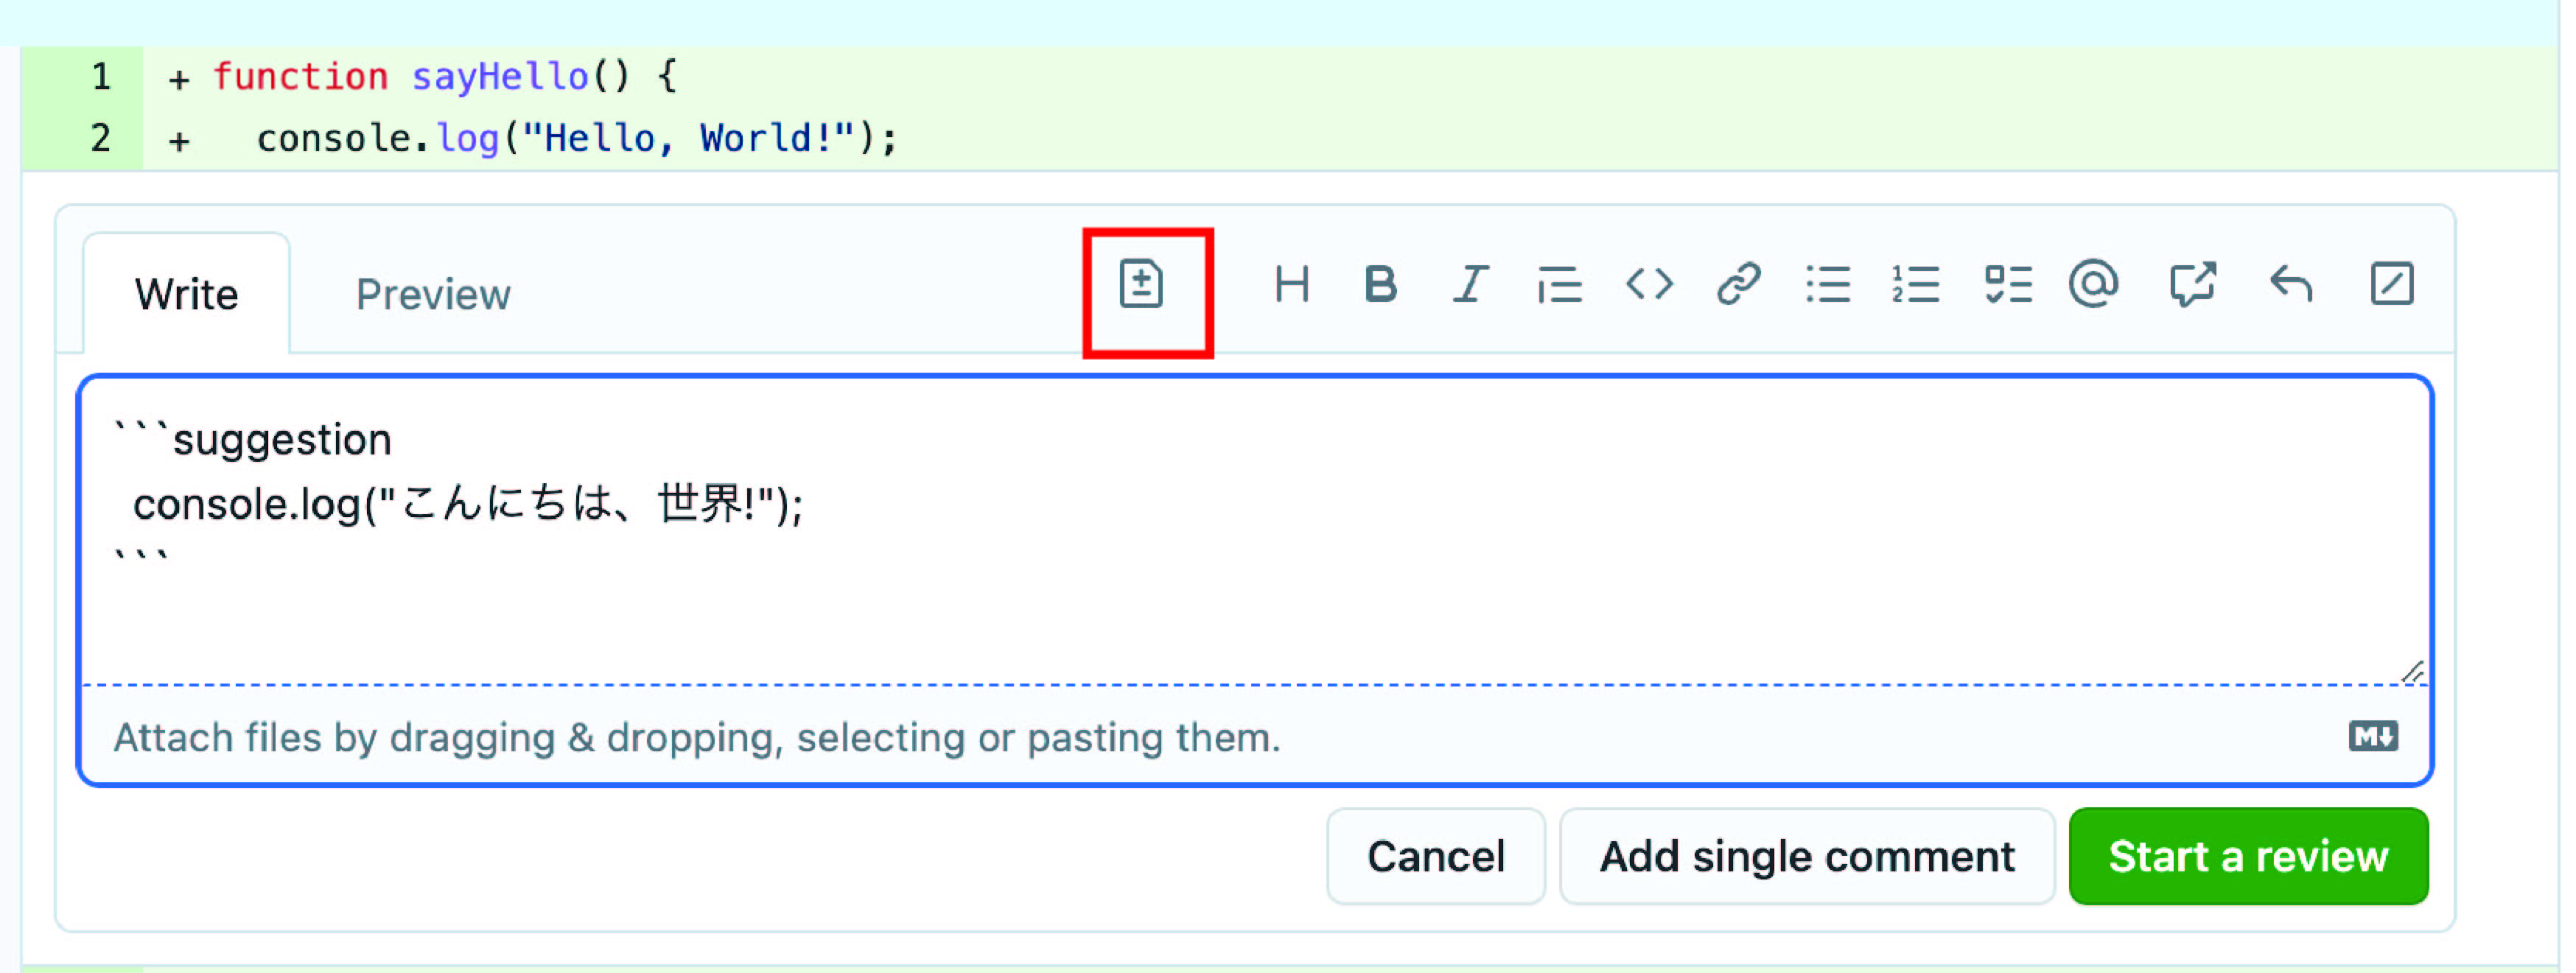2576x973 pixels.
Task: Mention a user with the @ icon
Action: [2093, 285]
